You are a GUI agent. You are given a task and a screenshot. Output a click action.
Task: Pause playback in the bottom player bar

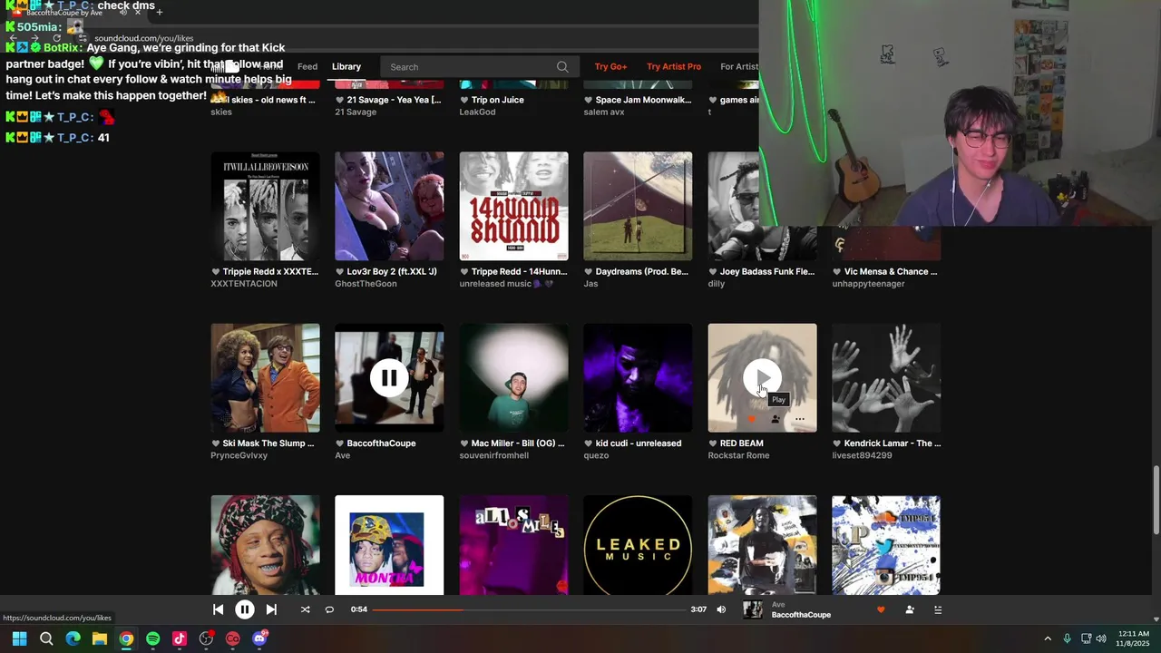244,609
